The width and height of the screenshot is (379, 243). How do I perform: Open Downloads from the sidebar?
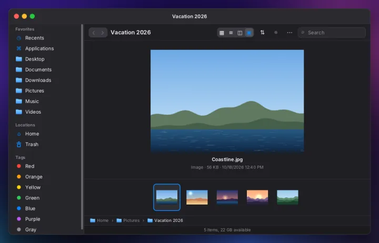tap(46, 80)
